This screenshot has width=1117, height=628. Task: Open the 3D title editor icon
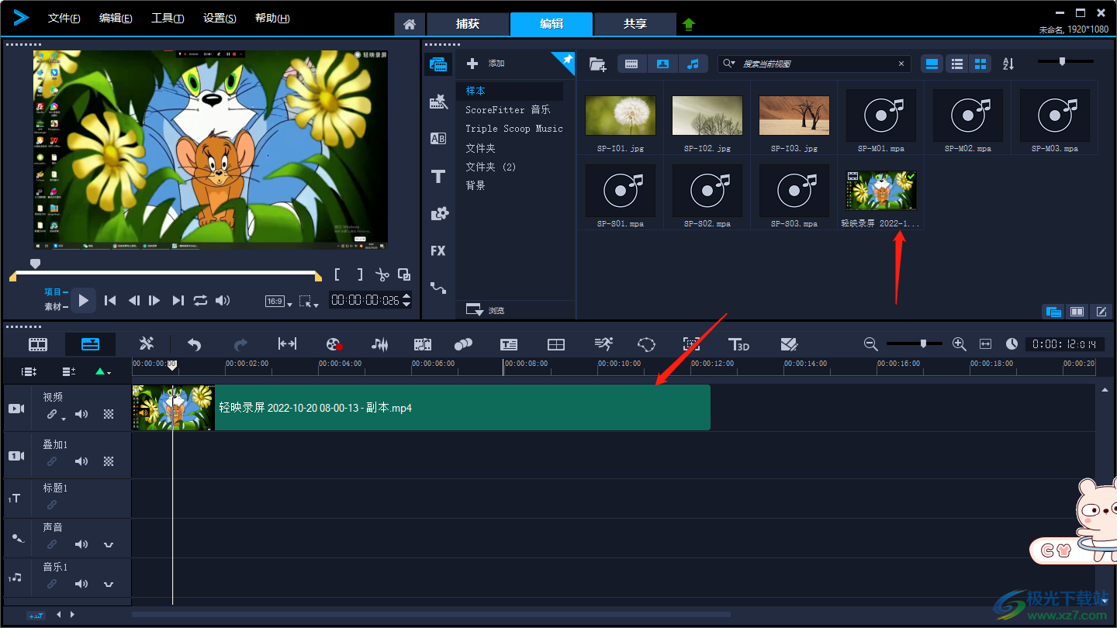[738, 344]
